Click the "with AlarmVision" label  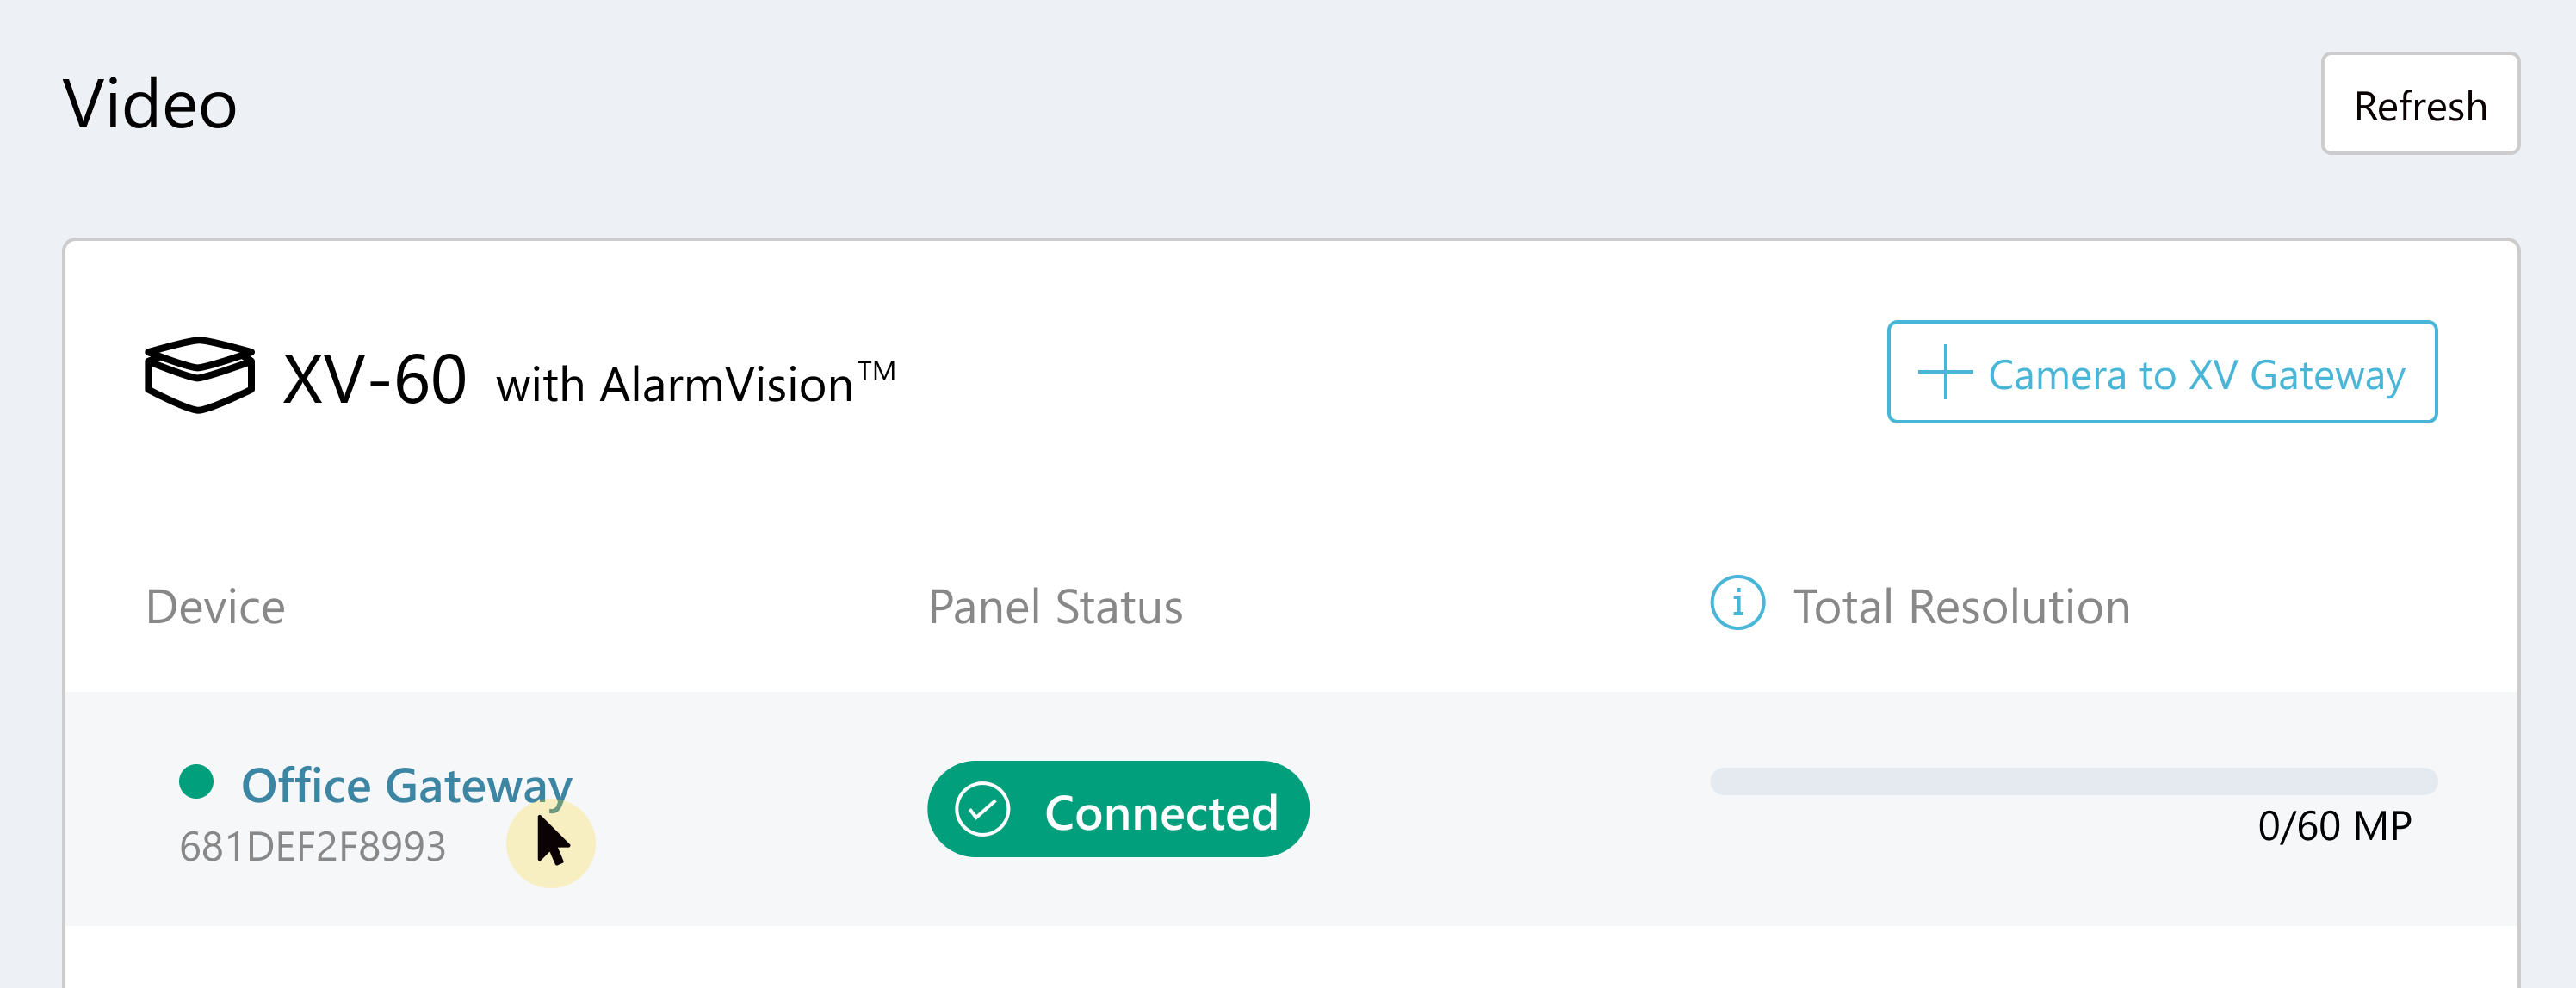(x=674, y=385)
